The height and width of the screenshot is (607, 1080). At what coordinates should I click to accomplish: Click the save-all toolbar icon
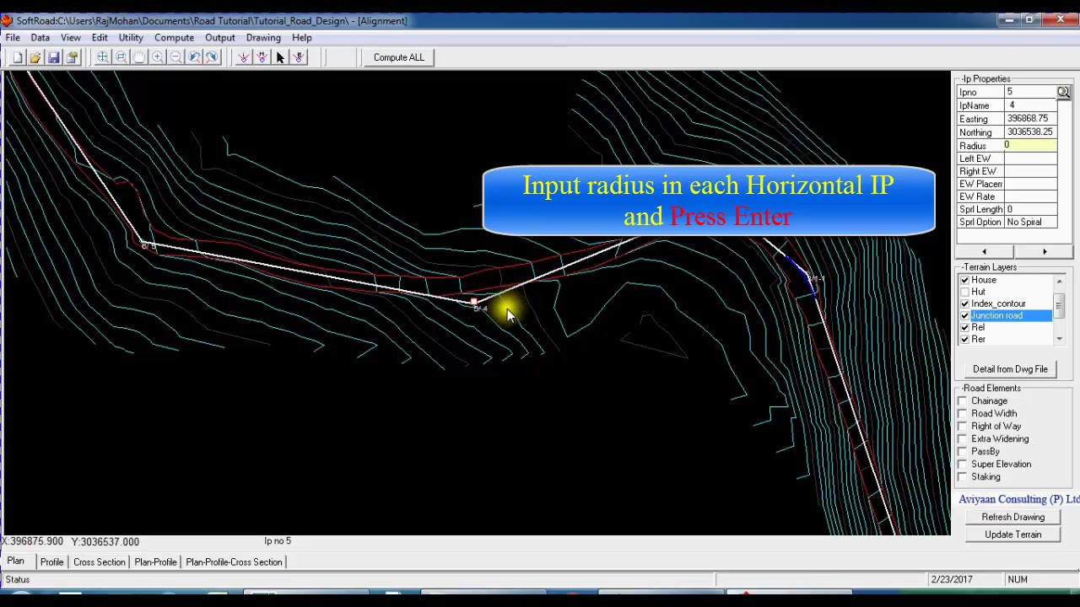coord(73,57)
